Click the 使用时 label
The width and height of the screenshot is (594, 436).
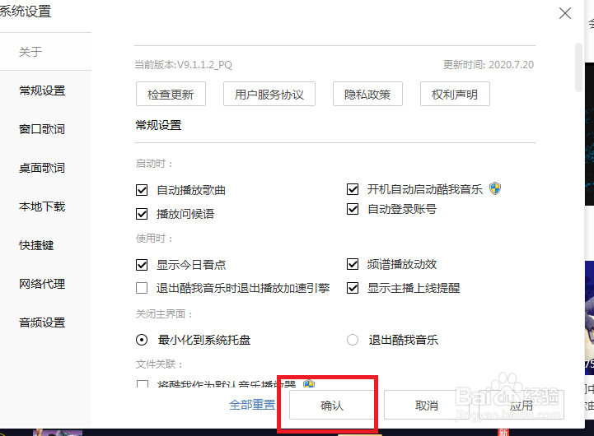click(155, 239)
